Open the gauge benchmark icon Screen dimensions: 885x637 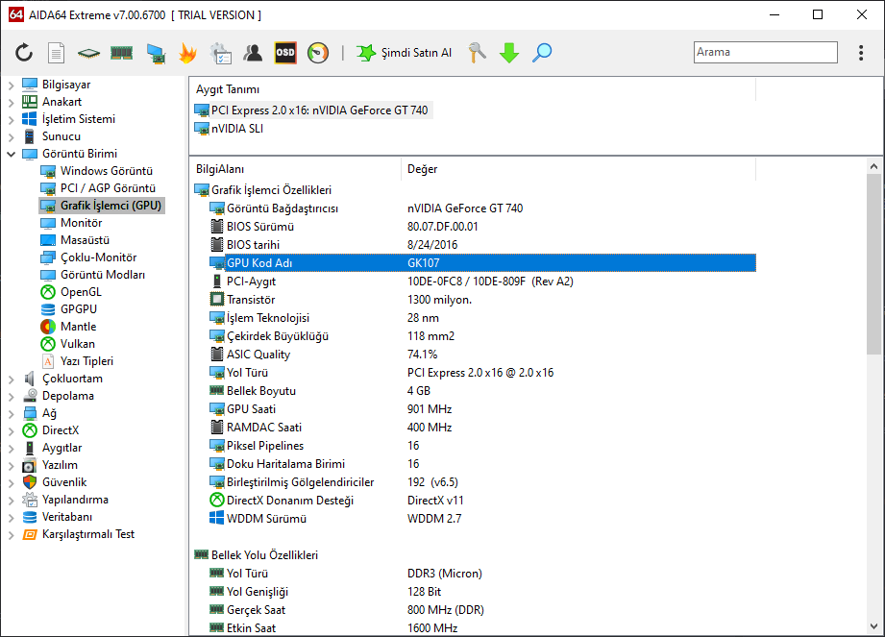tap(318, 53)
